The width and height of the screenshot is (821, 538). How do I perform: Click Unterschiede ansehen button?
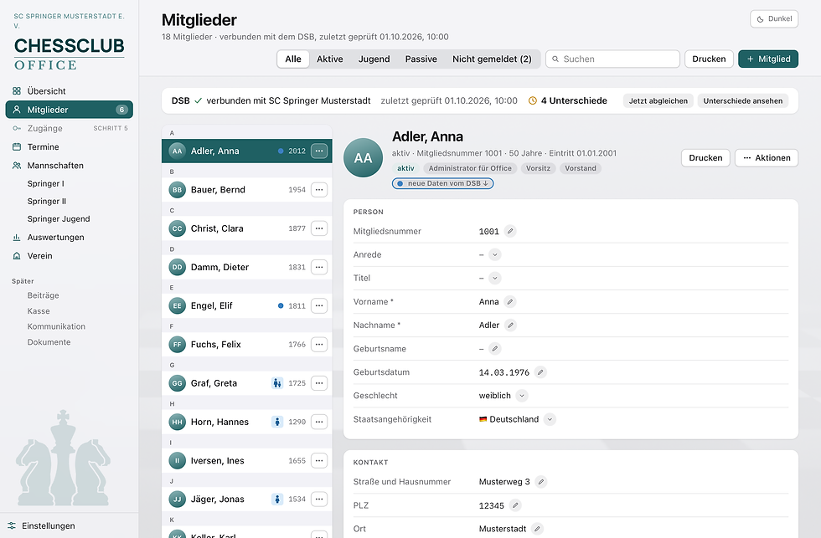tap(742, 101)
